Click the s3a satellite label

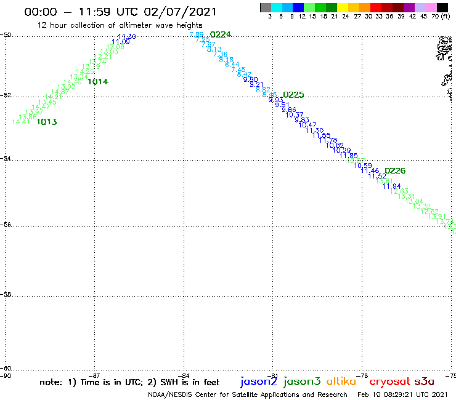pyautogui.click(x=424, y=382)
